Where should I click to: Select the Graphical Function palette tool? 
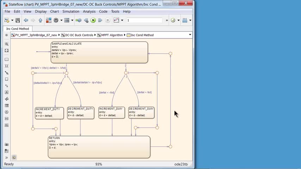click(x=7, y=92)
